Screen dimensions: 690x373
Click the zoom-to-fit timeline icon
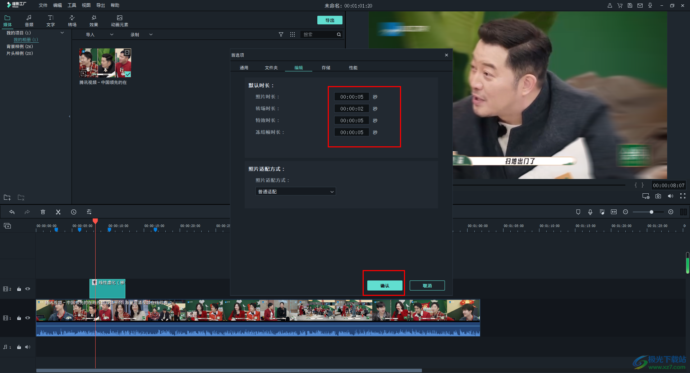coord(614,212)
